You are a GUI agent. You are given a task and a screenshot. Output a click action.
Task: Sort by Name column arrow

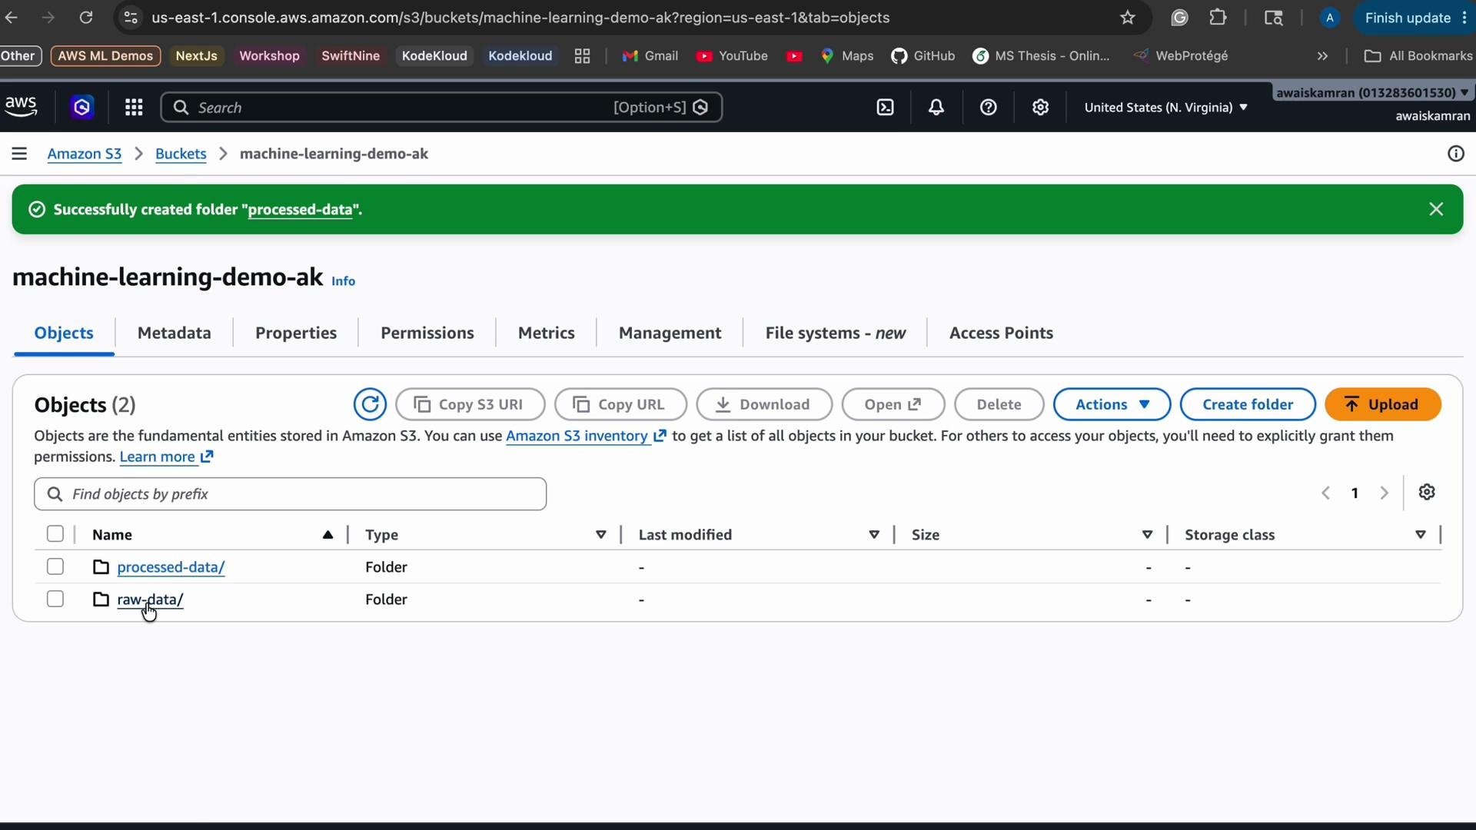327,535
